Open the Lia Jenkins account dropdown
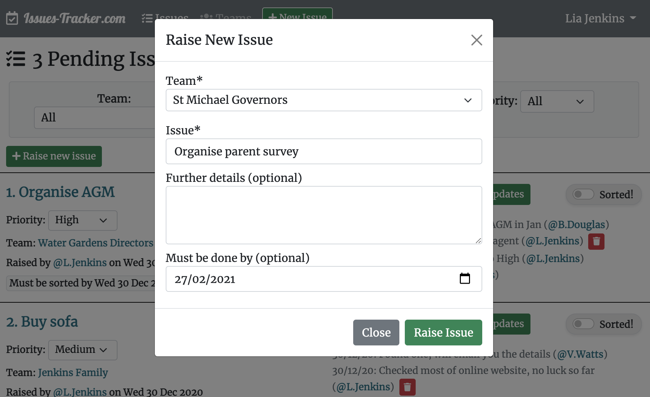The width and height of the screenshot is (650, 397). click(600, 18)
